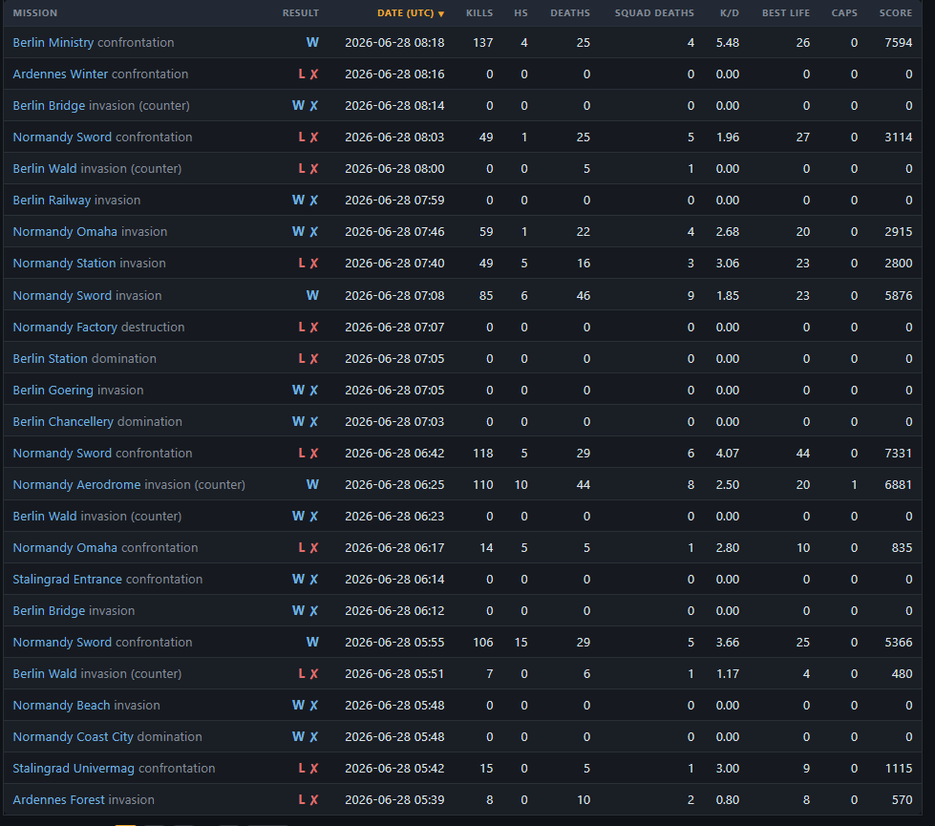The width and height of the screenshot is (935, 826).
Task: Open the Stalingrad Entrance mission link
Action: click(x=68, y=579)
